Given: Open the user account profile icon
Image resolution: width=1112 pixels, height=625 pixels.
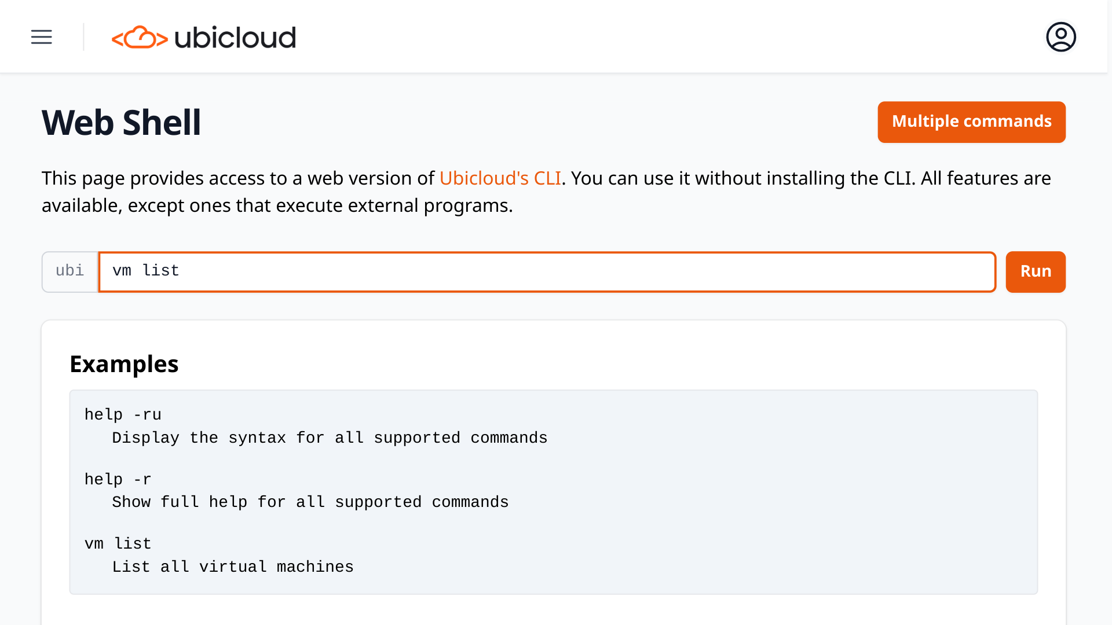Looking at the screenshot, I should [1060, 37].
